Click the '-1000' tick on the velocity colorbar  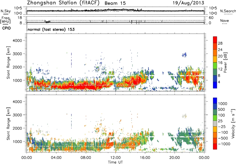tap(224, 144)
